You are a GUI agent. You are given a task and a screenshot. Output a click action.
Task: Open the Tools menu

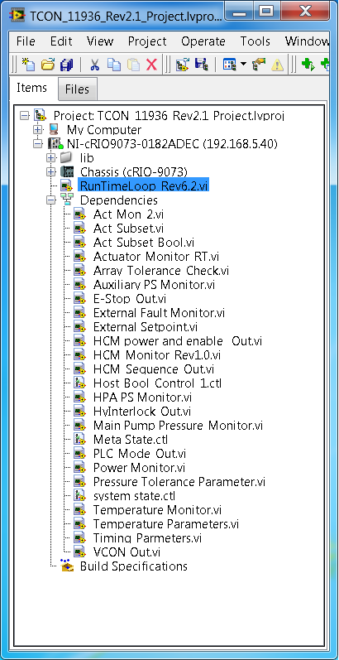(255, 41)
